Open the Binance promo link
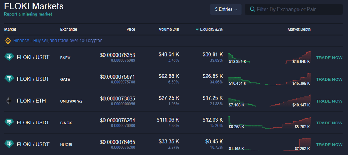 click(x=58, y=41)
